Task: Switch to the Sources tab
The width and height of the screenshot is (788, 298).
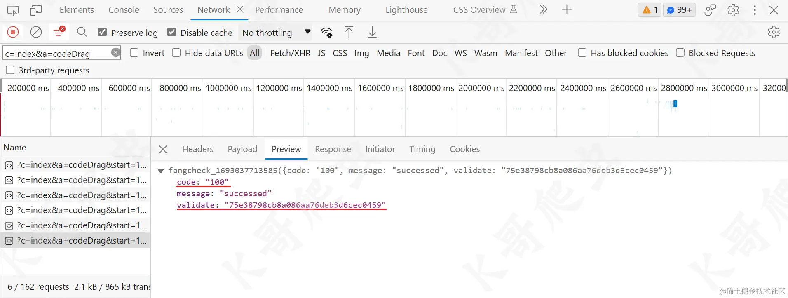Action: pos(168,10)
